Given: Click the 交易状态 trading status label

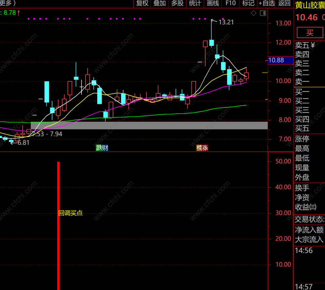Looking at the screenshot, I should 309,219.
